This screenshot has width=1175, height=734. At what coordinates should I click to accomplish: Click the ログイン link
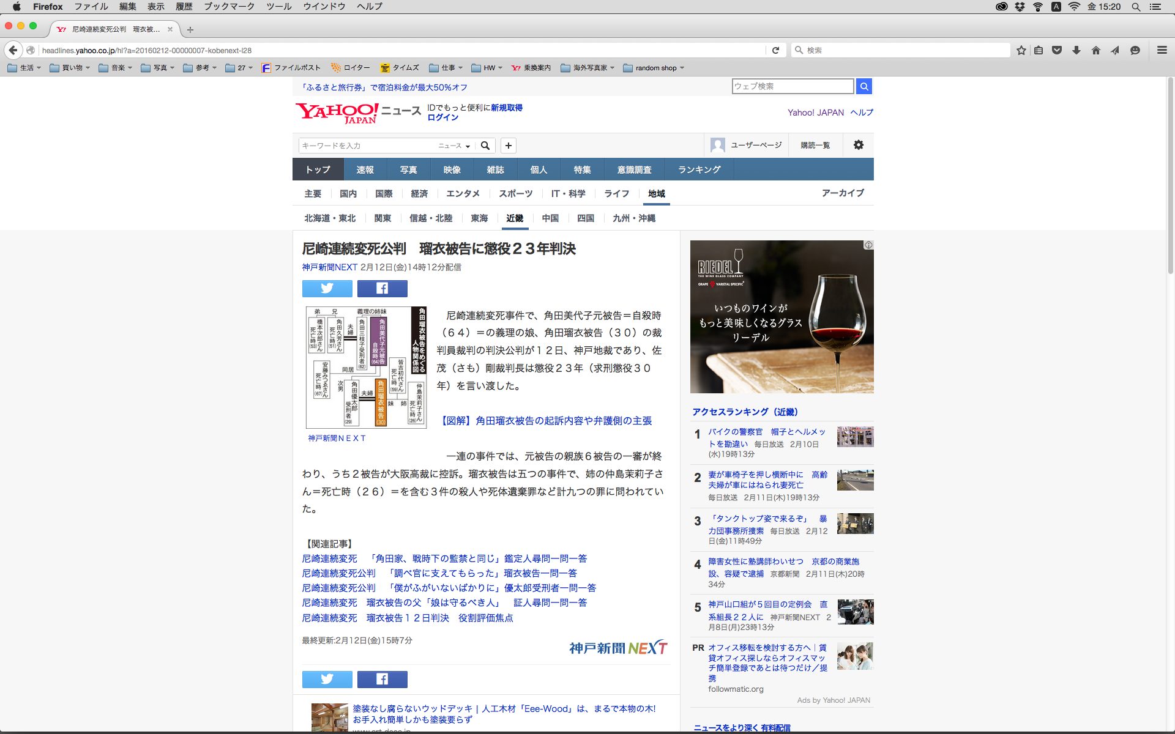coord(442,117)
